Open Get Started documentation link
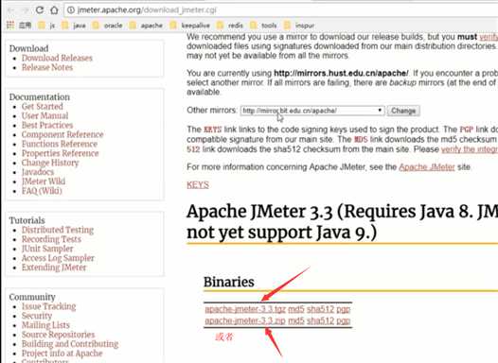The width and height of the screenshot is (498, 363). [x=43, y=107]
